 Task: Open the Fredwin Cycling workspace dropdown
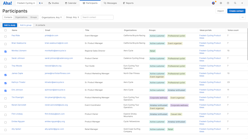26,3
